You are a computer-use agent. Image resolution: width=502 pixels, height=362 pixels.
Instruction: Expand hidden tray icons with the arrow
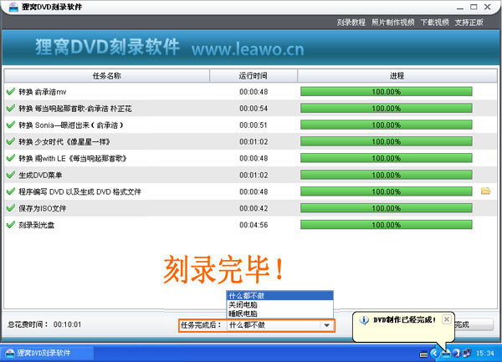coord(435,354)
